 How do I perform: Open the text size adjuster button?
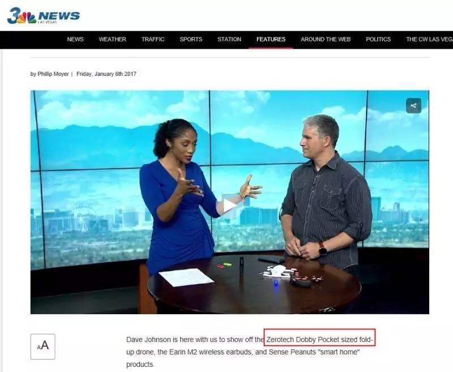42,346
